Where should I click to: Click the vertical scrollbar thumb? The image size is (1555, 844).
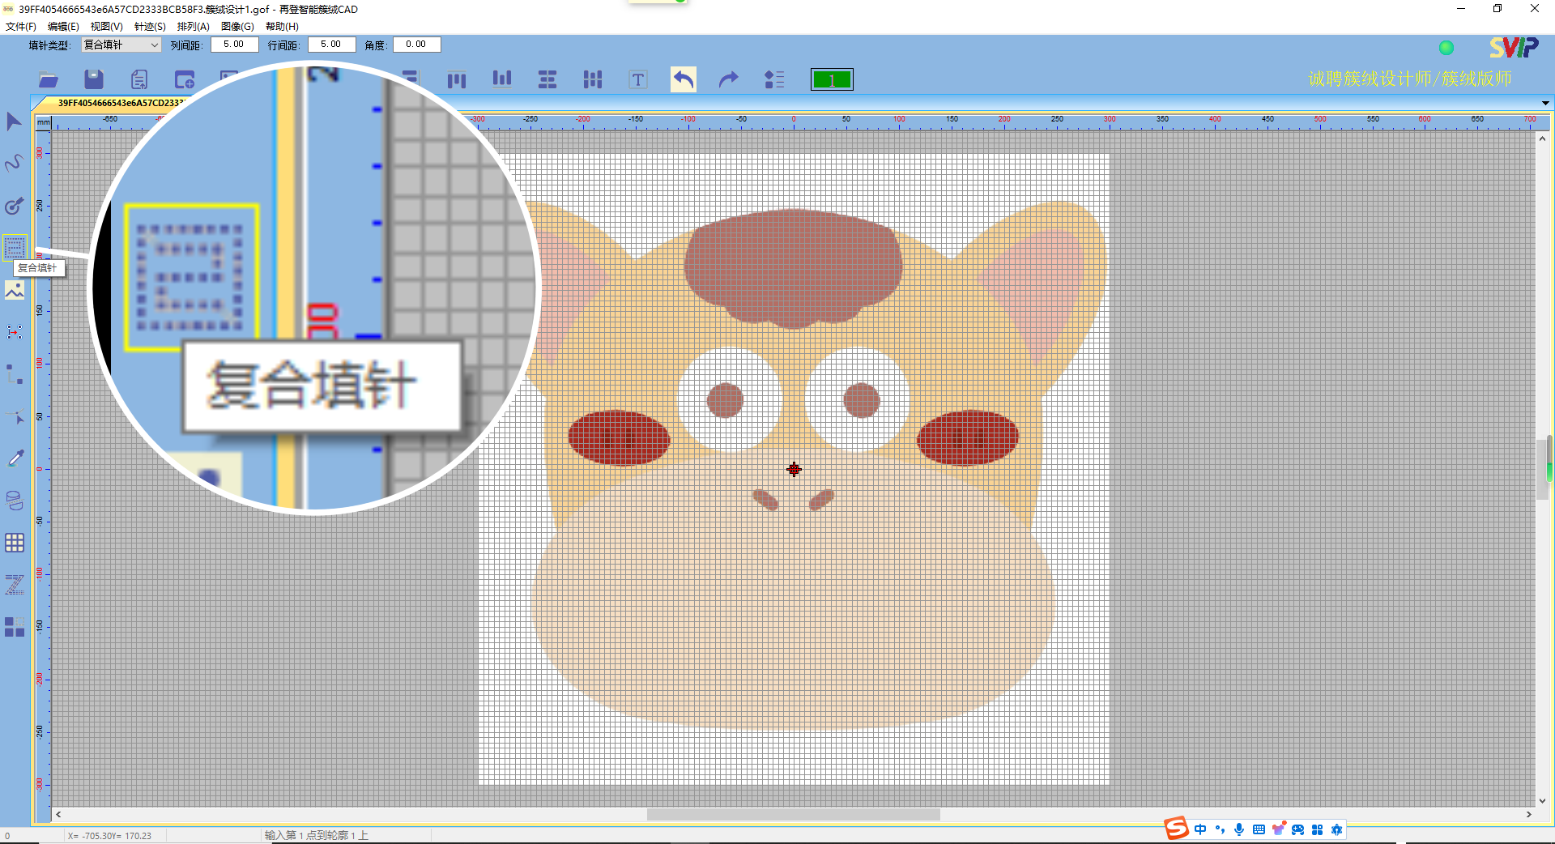[x=1542, y=468]
